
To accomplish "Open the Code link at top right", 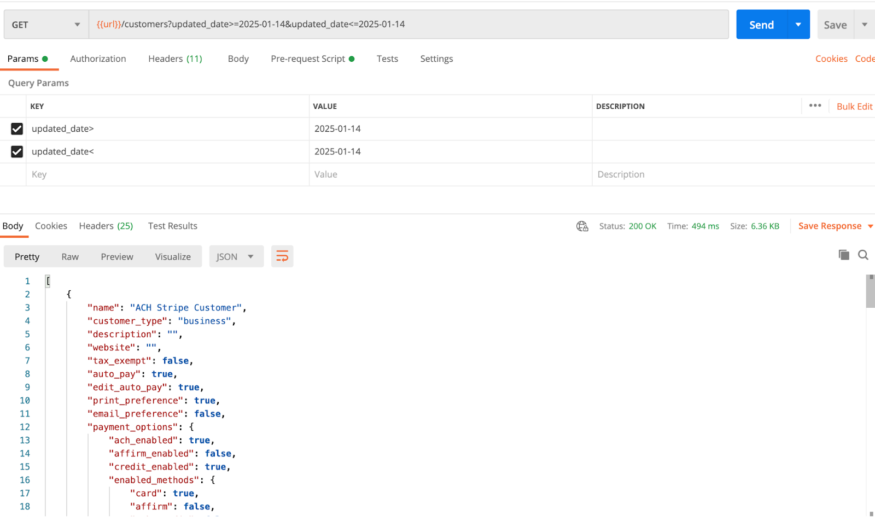I will 865,59.
